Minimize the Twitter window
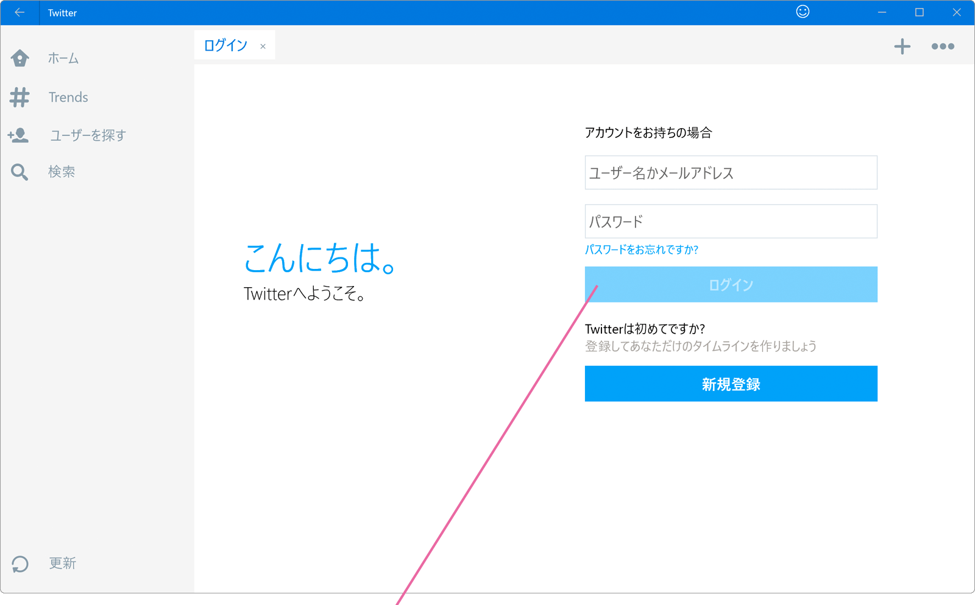975x605 pixels. point(882,12)
